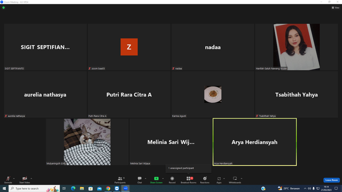This screenshot has width=342, height=192.
Task: Start Video from the Zoom toolbar
Action: [x=25, y=180]
